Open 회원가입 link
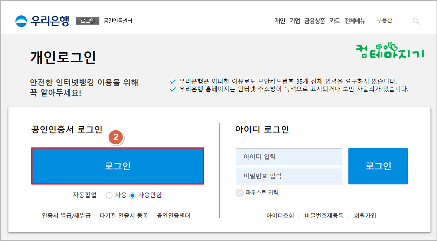 click(365, 216)
